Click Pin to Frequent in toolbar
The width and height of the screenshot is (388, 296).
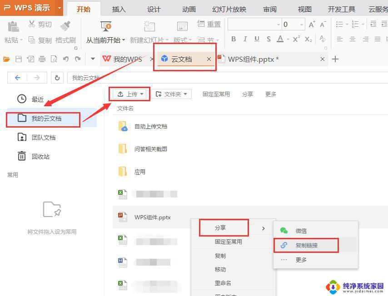(216, 94)
